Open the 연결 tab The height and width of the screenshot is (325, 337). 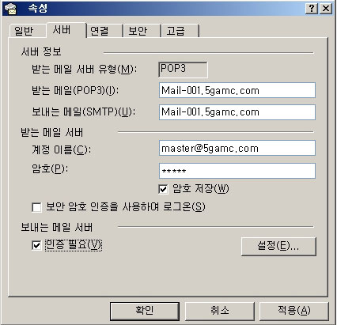104,31
